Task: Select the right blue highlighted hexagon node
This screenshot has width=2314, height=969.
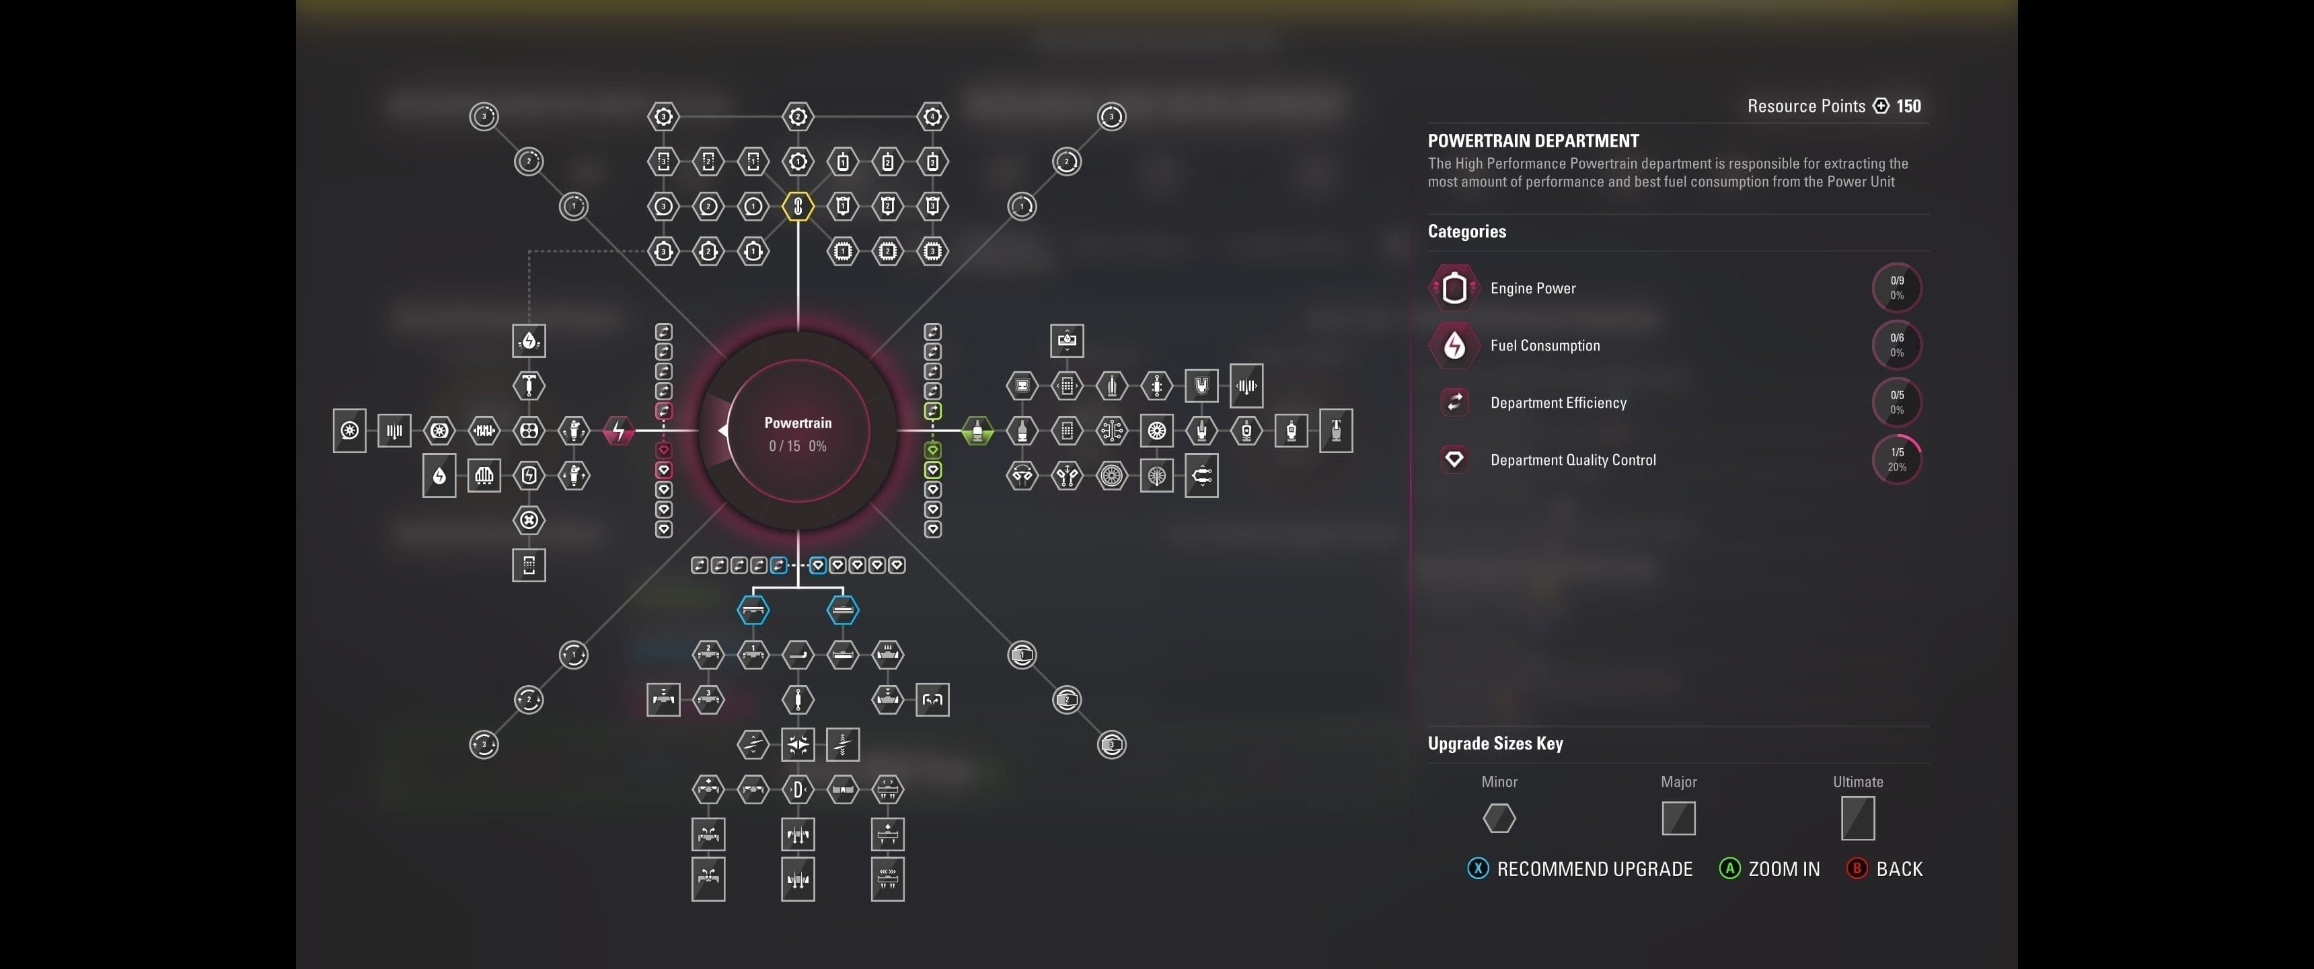Action: click(843, 610)
